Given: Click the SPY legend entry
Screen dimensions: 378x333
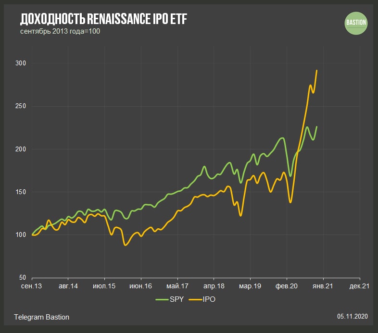Looking at the screenshot, I should pos(170,299).
